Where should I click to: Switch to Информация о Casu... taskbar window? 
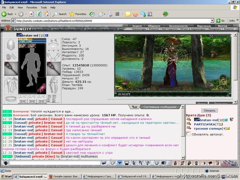click(x=99, y=176)
